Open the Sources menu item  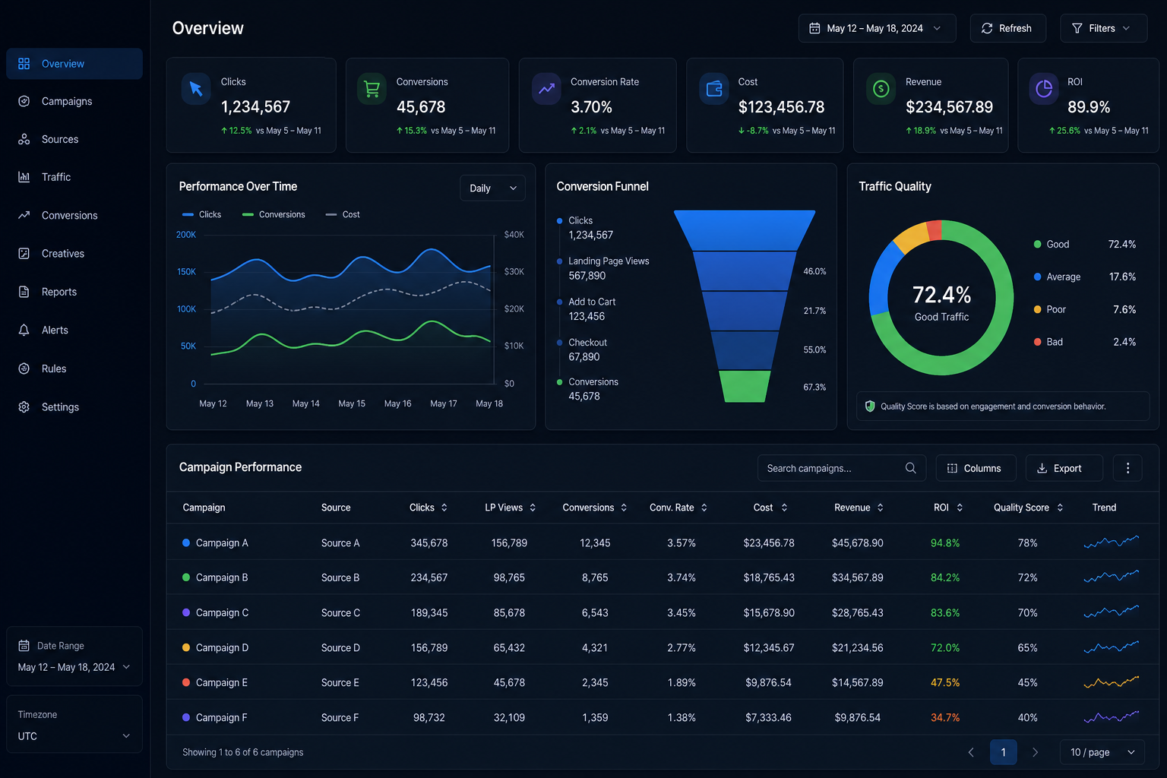click(74, 139)
